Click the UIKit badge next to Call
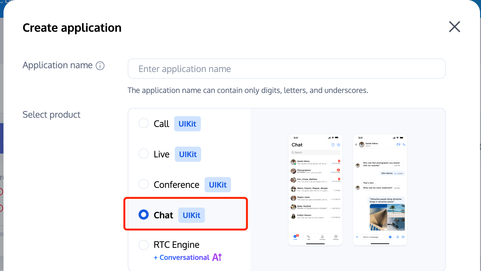This screenshot has height=271, width=481. 187,124
